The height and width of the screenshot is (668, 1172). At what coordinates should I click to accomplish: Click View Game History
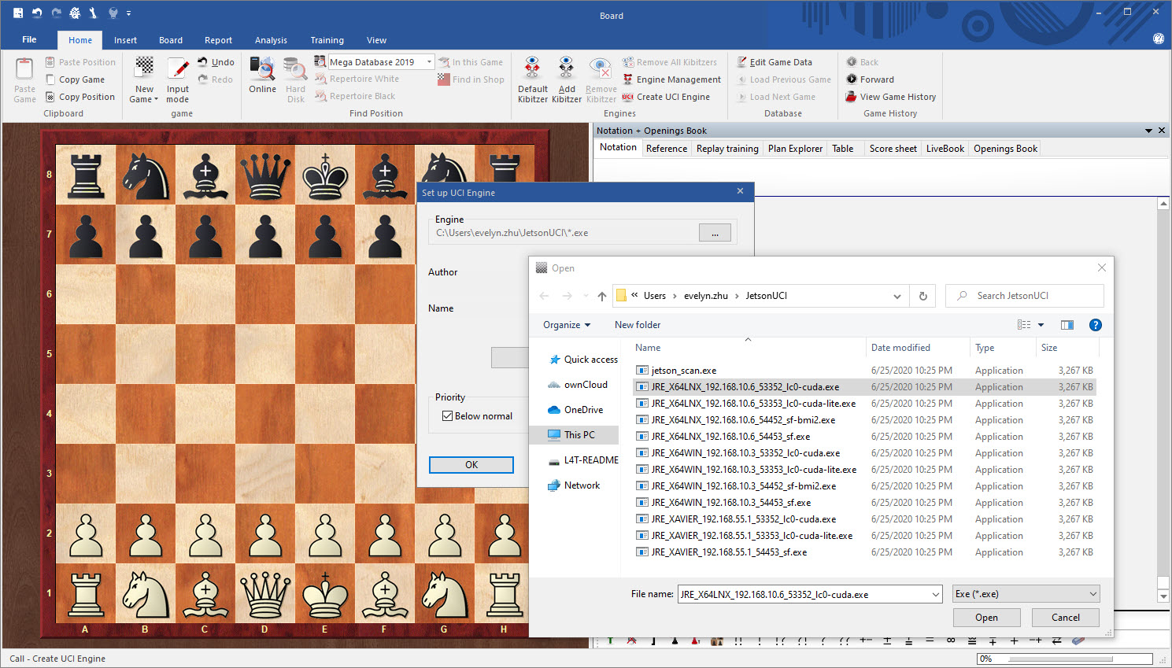tap(897, 97)
